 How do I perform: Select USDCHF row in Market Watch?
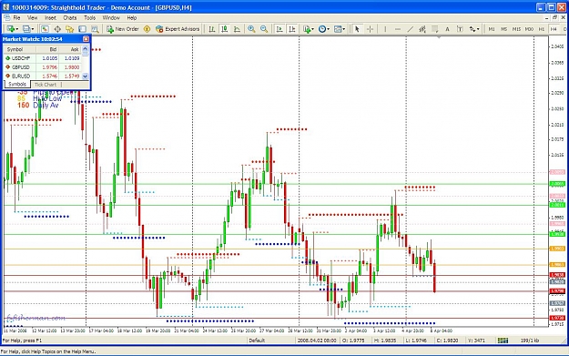click(x=43, y=58)
